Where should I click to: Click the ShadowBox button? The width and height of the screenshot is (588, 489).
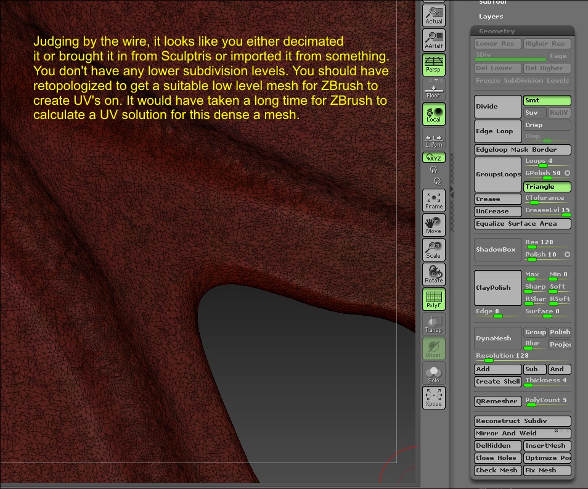[x=497, y=250]
